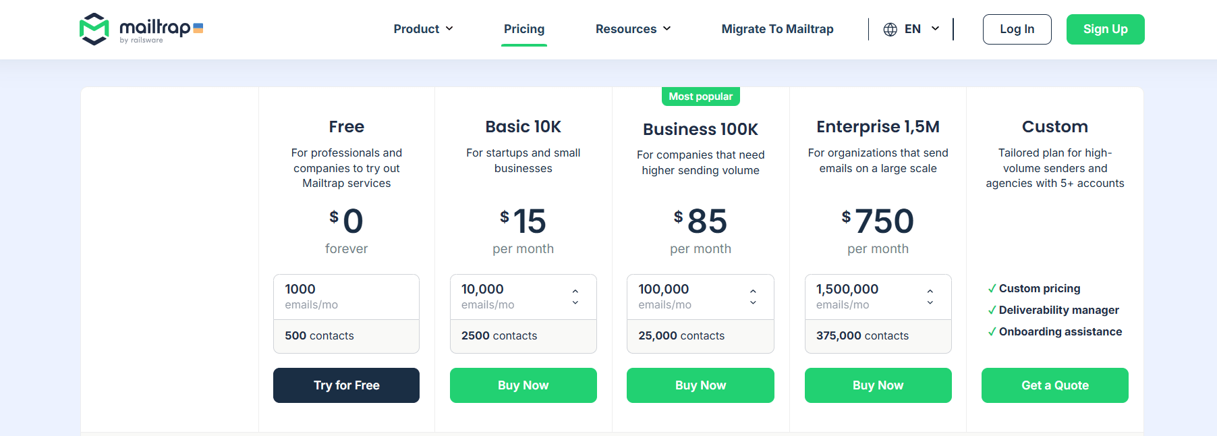Click 'For startups and small businesses' description
Image resolution: width=1217 pixels, height=436 pixels.
[x=523, y=161]
